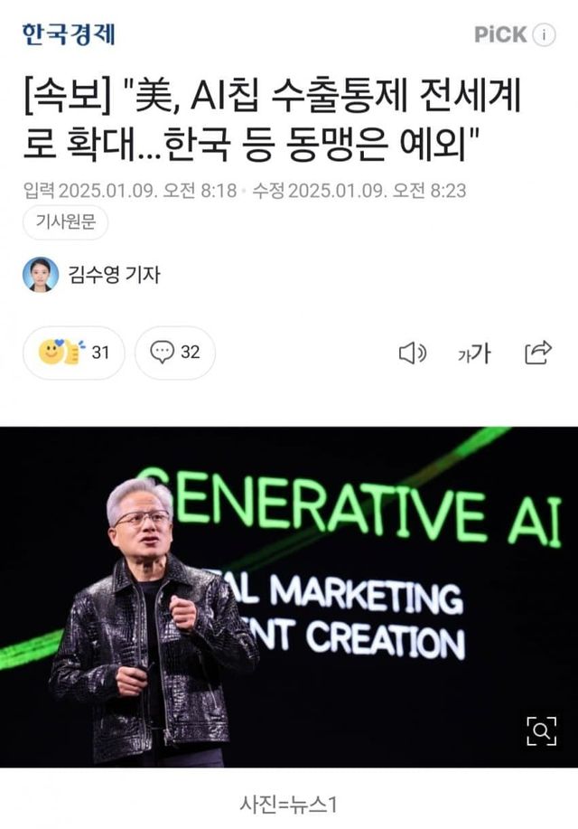
Task: Open the comments bubble showing 32
Action: pos(175,353)
